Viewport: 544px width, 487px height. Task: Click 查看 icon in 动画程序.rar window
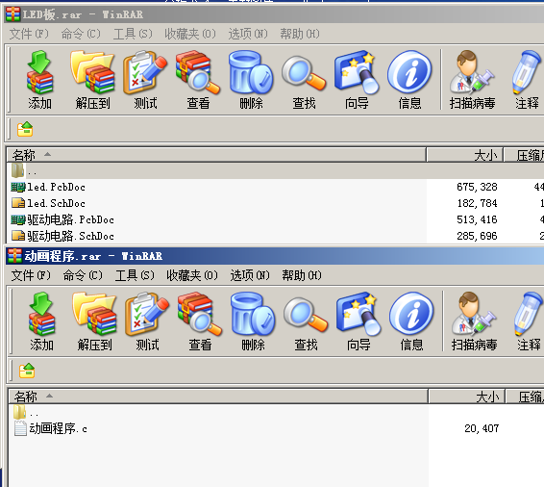pos(200,321)
